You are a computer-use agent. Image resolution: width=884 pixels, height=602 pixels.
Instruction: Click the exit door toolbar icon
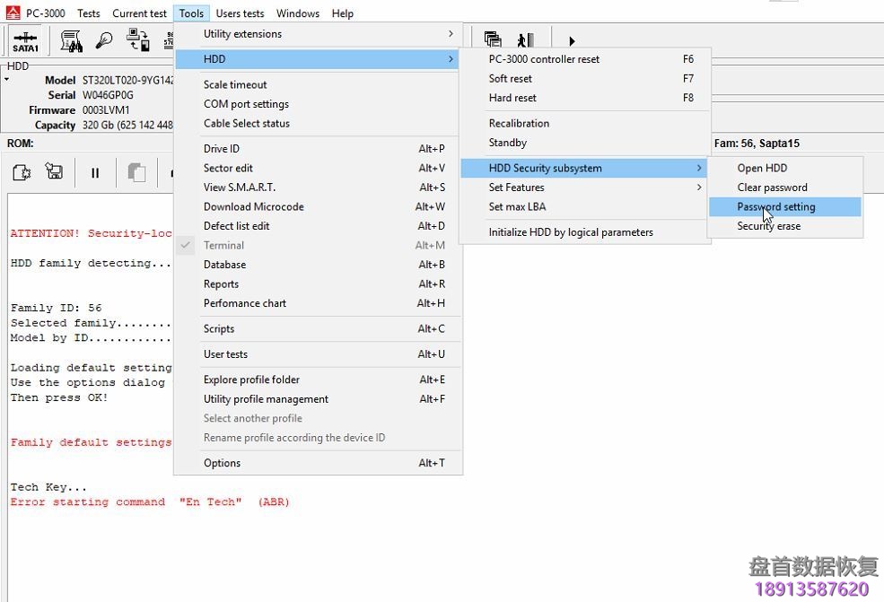525,40
